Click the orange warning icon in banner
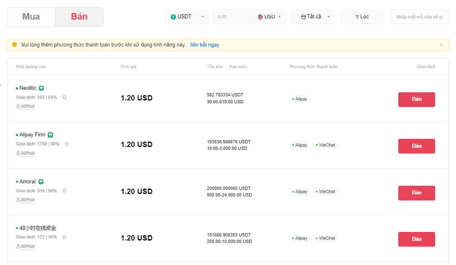The width and height of the screenshot is (456, 265). [x=14, y=45]
